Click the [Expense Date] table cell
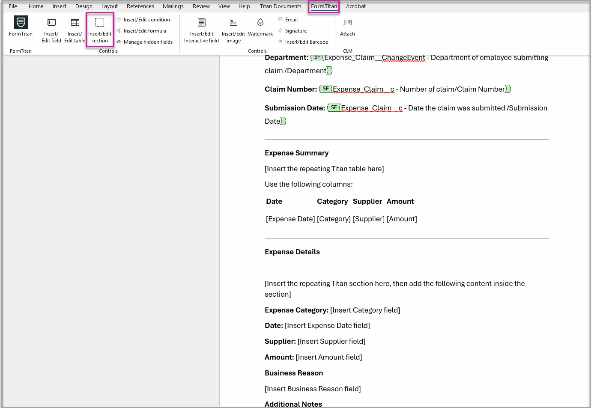Image resolution: width=591 pixels, height=408 pixels. 290,219
